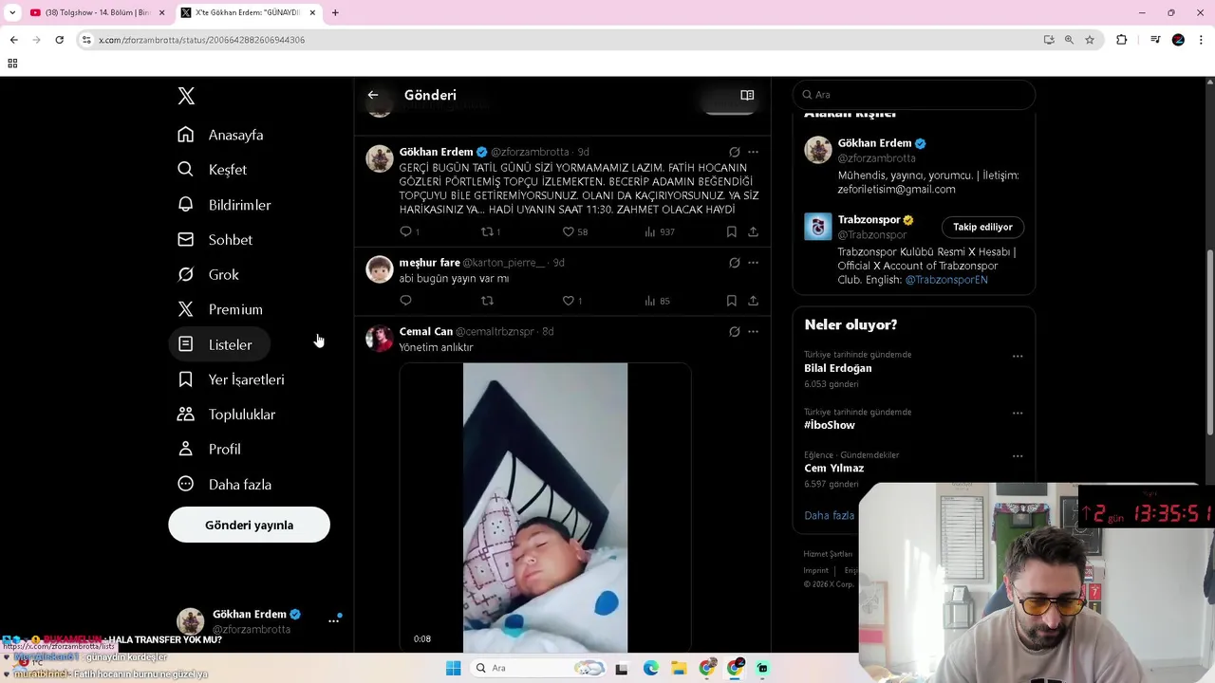Open Profil page
1215x683 pixels.
click(209, 450)
